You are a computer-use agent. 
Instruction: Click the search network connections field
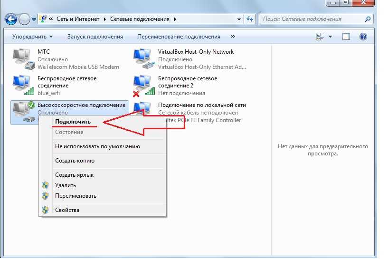(311, 19)
